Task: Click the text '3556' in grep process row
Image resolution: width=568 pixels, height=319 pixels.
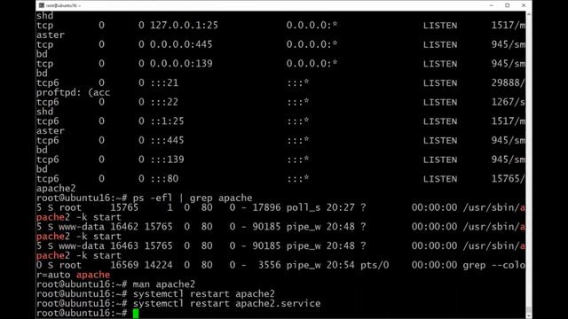Action: click(269, 265)
